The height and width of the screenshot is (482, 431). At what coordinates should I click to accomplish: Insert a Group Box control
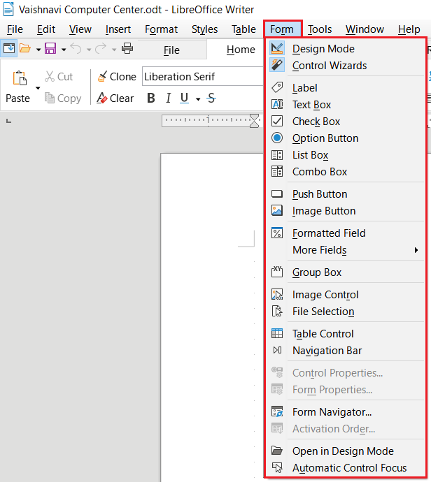point(345,272)
